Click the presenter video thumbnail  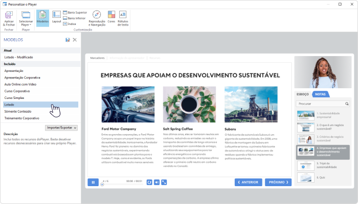(x=323, y=72)
